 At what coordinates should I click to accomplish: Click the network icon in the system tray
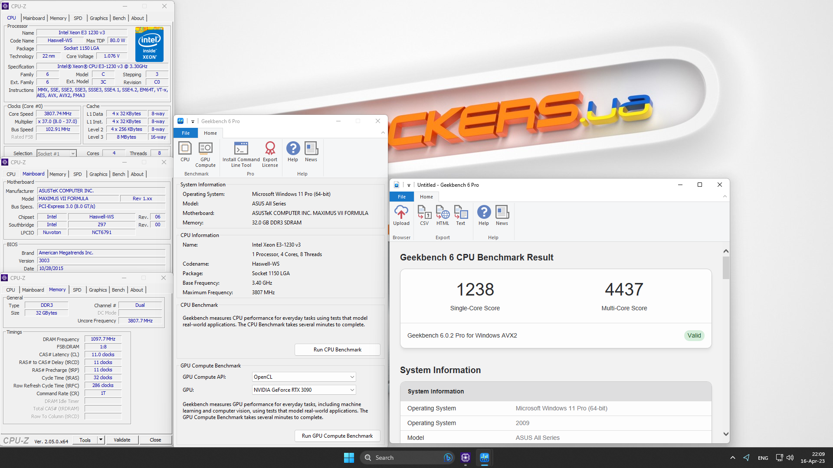coord(779,458)
